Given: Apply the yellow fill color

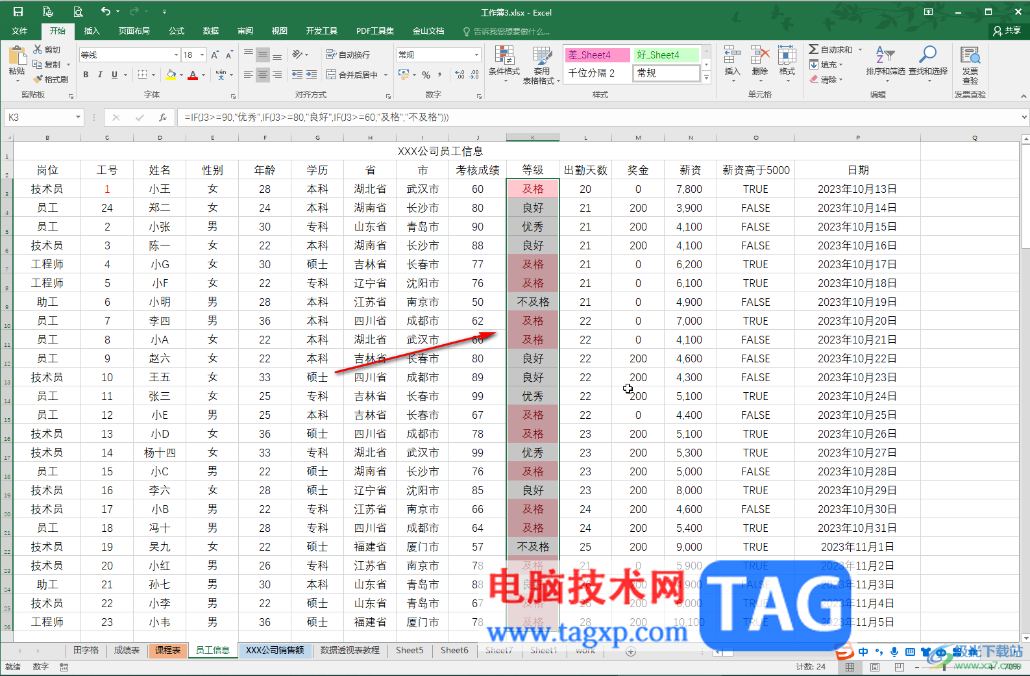Looking at the screenshot, I should 171,75.
